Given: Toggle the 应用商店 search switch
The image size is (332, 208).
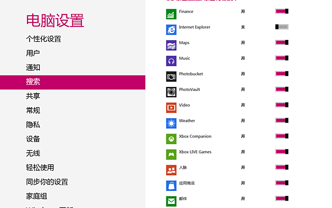Looking at the screenshot, I should pos(282,183).
